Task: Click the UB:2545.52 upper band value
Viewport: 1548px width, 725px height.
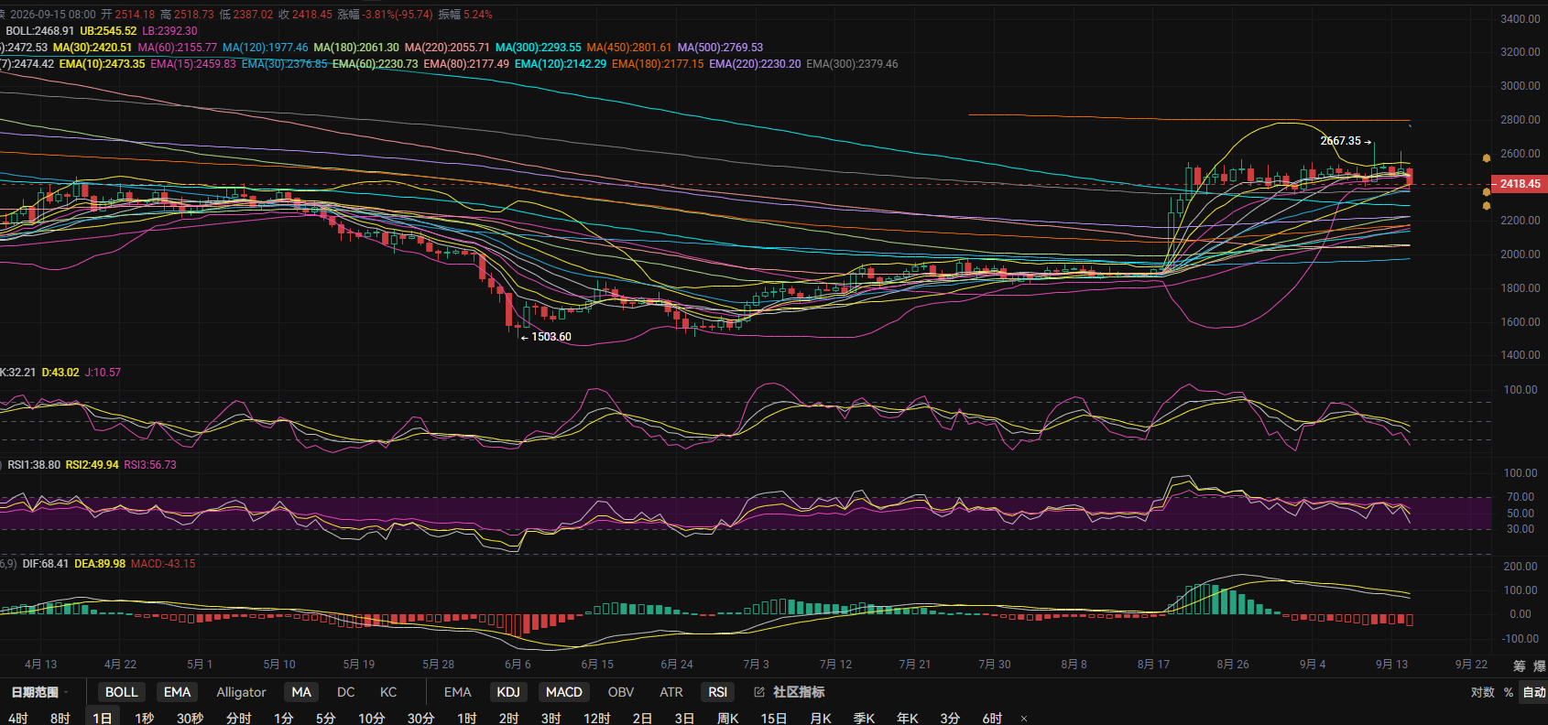Action: coord(108,31)
